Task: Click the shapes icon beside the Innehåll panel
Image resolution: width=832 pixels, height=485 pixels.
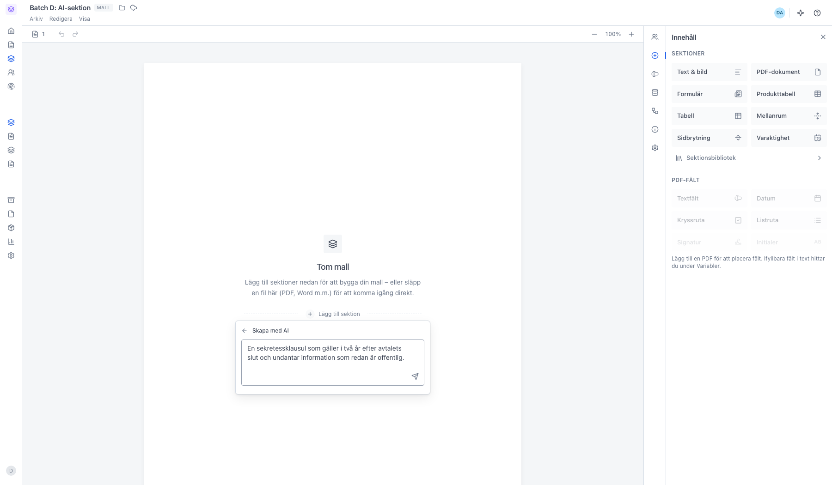Action: [x=655, y=111]
